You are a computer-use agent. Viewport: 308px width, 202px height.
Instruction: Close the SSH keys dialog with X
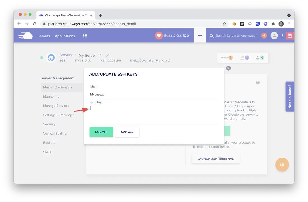click(228, 68)
